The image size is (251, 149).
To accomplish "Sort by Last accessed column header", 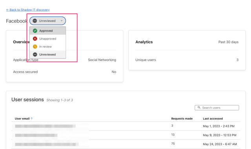I will (213, 118).
